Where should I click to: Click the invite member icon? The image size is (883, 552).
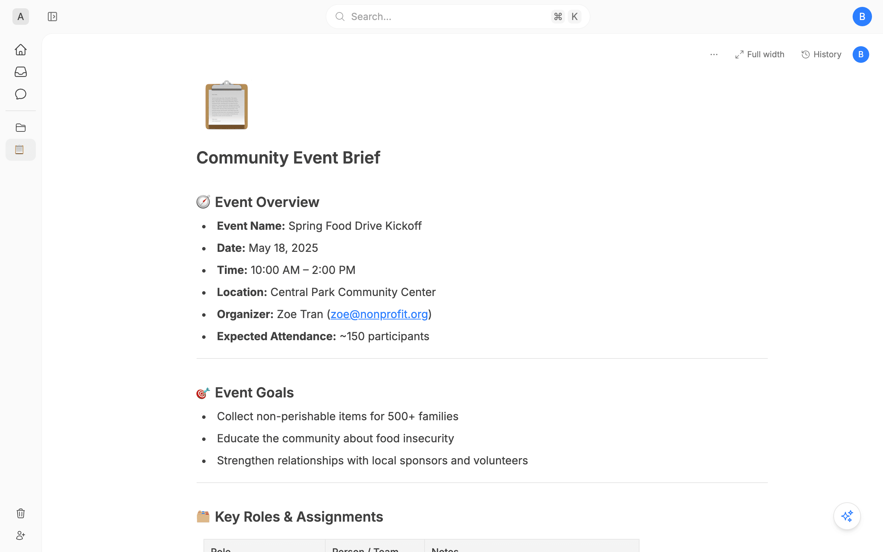tap(21, 535)
